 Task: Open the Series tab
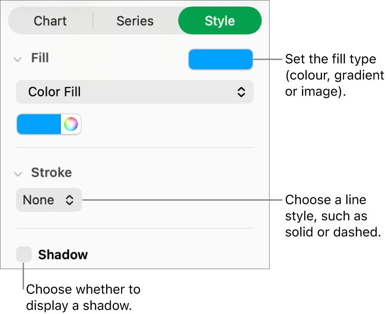[x=135, y=21]
